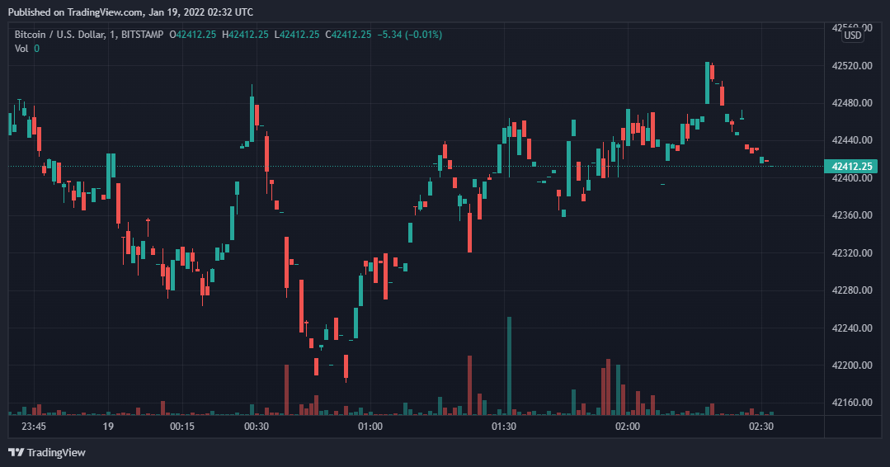Click the Published on TradingView.com header text
This screenshot has width=890, height=467.
pos(130,12)
